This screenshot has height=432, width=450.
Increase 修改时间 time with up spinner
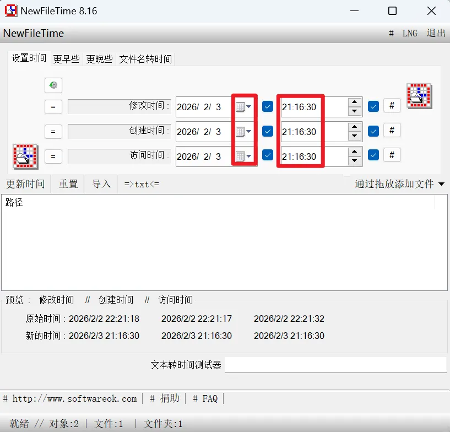pyautogui.click(x=354, y=102)
